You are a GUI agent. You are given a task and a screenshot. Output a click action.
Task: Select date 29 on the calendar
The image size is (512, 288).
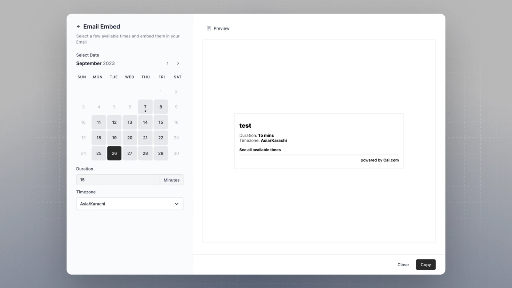pyautogui.click(x=161, y=153)
